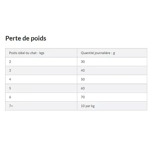Select the 'Poids idéal du chat - kgs' header
The width and height of the screenshot is (152, 152).
pos(41,53)
